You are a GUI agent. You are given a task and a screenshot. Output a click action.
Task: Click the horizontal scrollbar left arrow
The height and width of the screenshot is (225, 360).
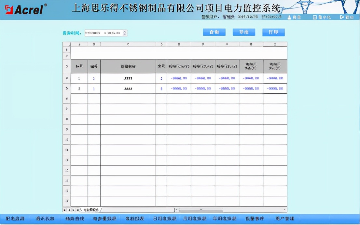click(176, 210)
